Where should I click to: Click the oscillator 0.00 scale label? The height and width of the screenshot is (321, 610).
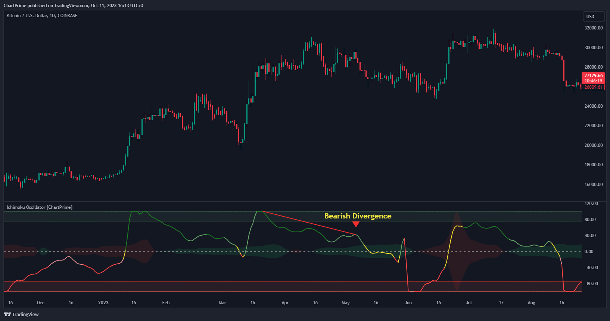point(589,252)
